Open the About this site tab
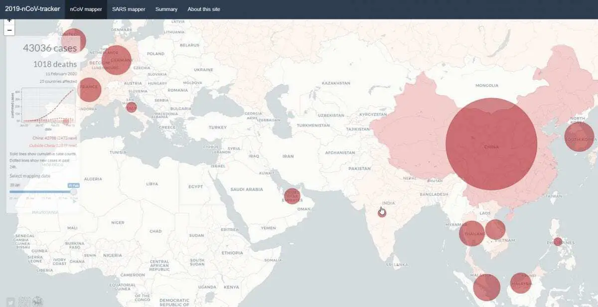 [x=203, y=9]
